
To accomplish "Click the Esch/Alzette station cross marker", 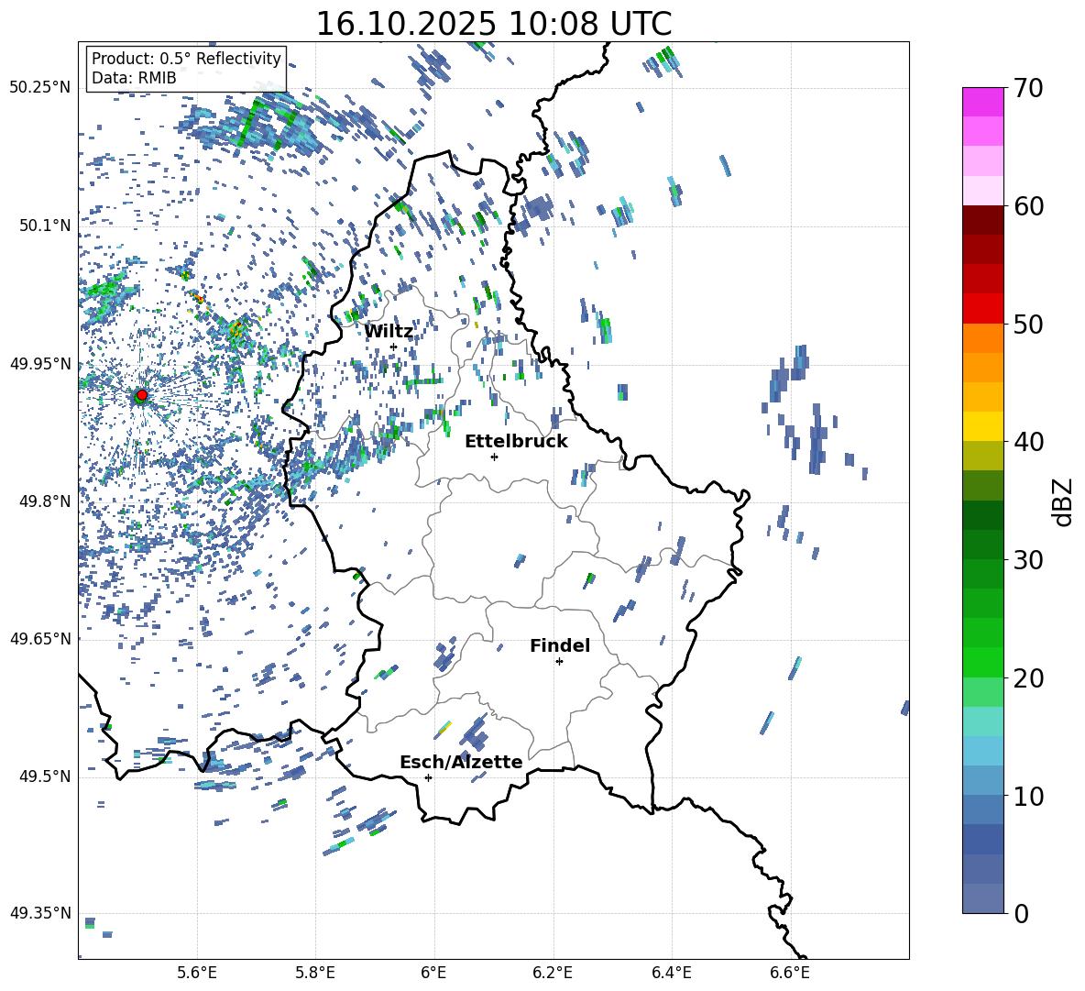I will 428,777.
